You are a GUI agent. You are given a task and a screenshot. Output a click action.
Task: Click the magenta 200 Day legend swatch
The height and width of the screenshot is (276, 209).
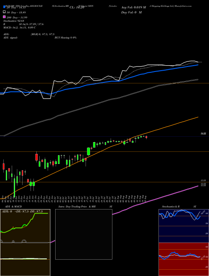coord(4,17)
